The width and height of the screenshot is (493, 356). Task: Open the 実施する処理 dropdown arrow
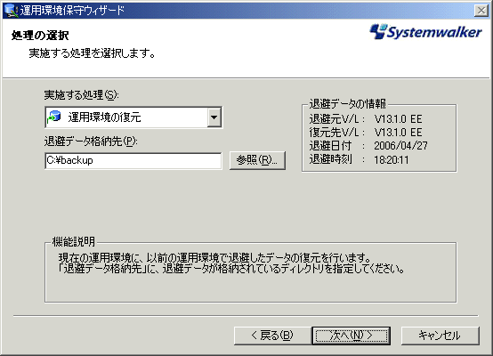(214, 117)
